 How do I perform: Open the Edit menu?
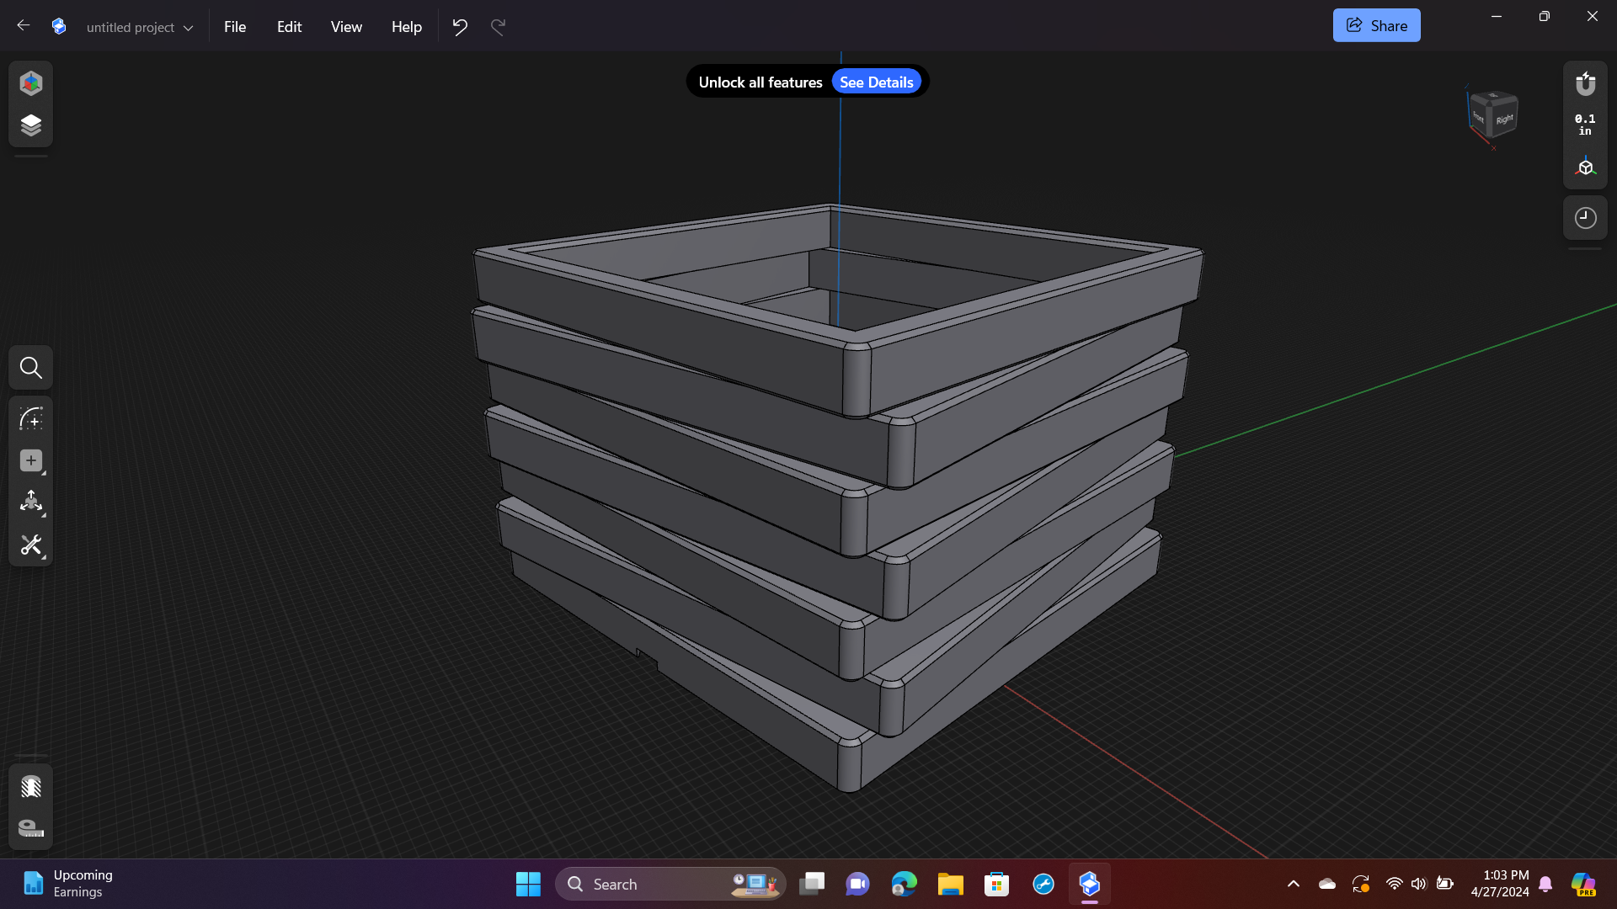coord(289,26)
